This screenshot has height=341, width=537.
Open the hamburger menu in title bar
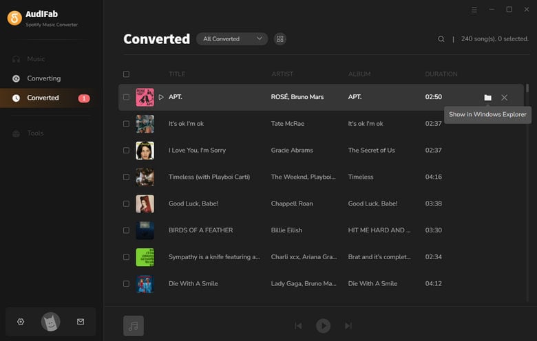(474, 10)
